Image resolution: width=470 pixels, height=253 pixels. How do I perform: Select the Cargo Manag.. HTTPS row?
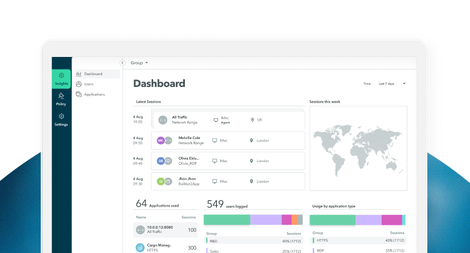[165, 247]
